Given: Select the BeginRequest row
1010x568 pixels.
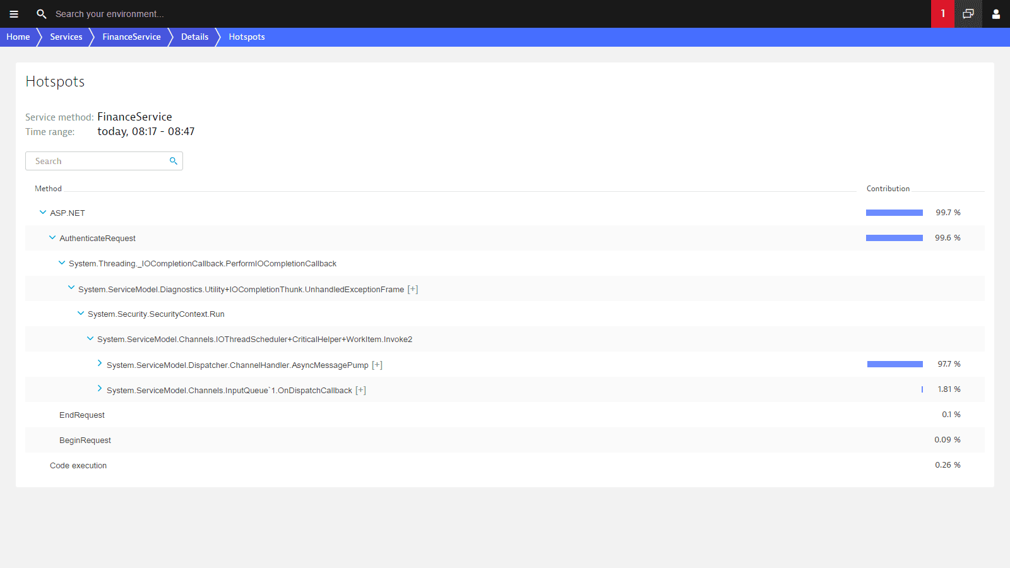Looking at the screenshot, I should click(x=505, y=440).
